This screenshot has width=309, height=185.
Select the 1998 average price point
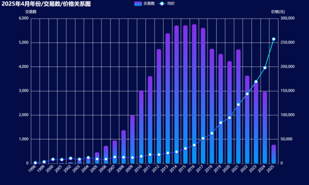[x=35, y=163]
